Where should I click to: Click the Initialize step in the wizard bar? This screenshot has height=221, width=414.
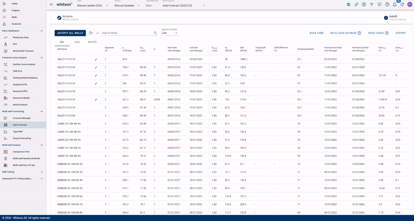click(68, 18)
